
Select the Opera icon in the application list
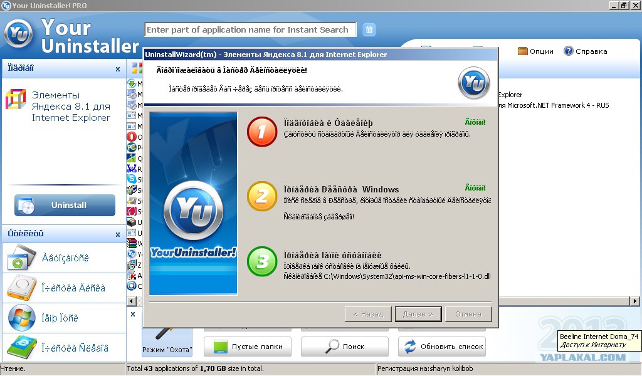point(132,137)
